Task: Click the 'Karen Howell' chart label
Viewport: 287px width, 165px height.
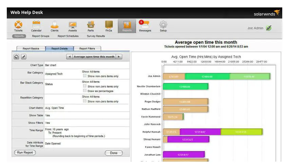Action: coord(153,147)
